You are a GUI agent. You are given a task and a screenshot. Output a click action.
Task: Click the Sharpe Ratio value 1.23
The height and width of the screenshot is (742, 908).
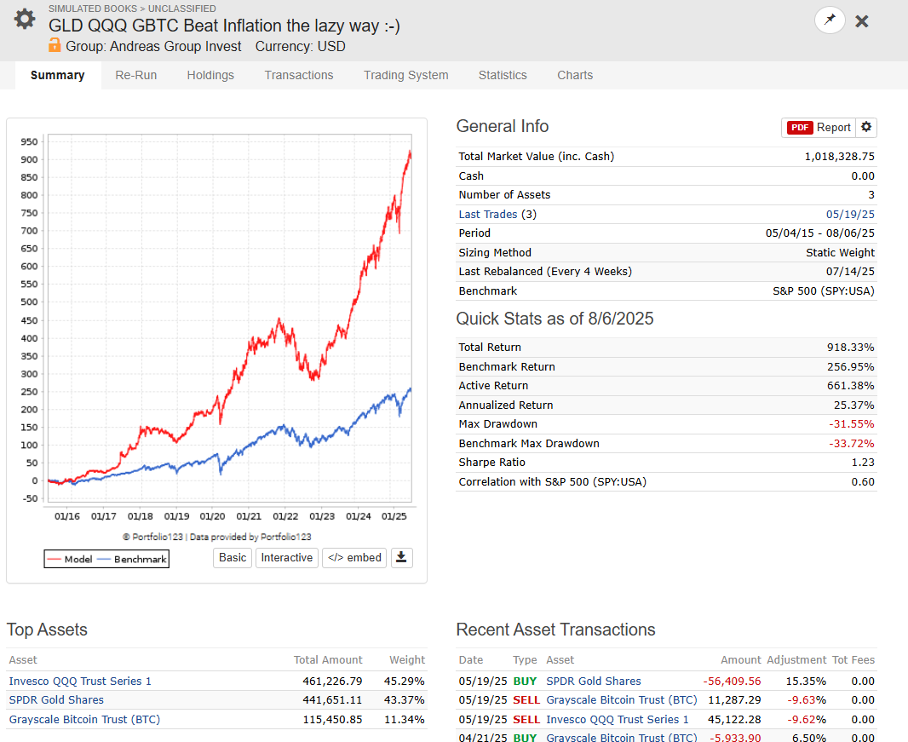click(x=863, y=463)
